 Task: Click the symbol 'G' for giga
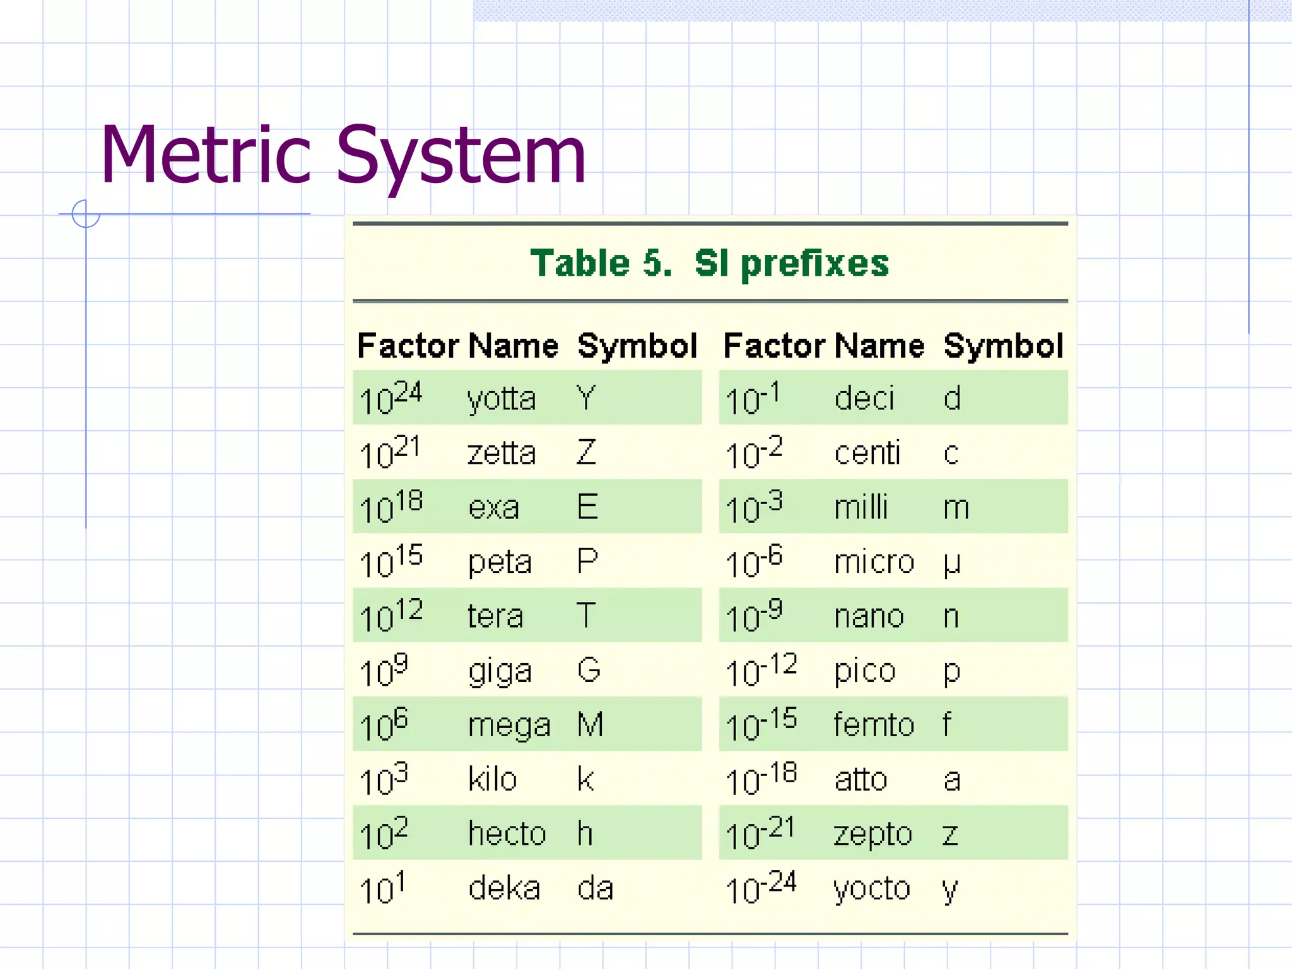click(589, 670)
